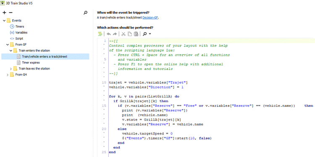Viewport: 315px width, 157px height.
Task: Select Variables in the events tree
Action: click(21, 32)
